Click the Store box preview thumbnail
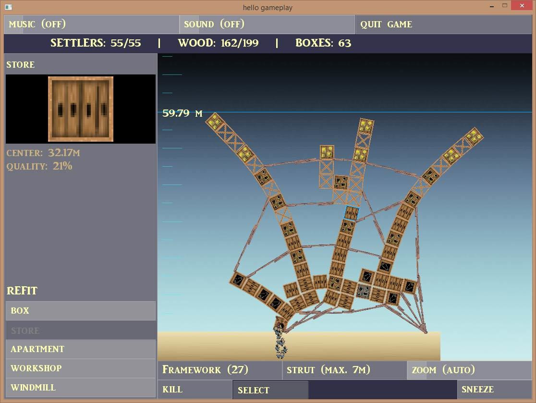 pyautogui.click(x=81, y=109)
